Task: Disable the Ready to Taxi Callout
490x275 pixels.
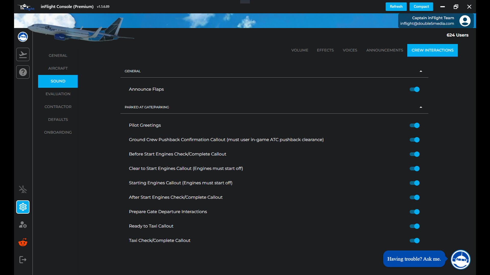Action: point(414,226)
